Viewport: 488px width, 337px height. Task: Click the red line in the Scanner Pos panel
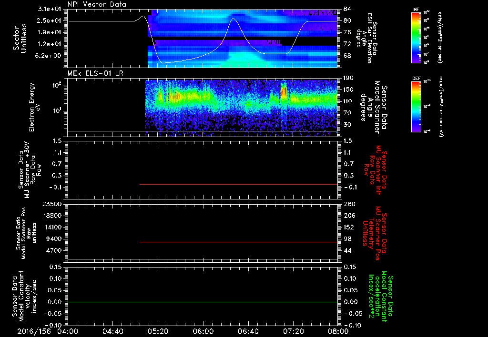tap(238, 242)
